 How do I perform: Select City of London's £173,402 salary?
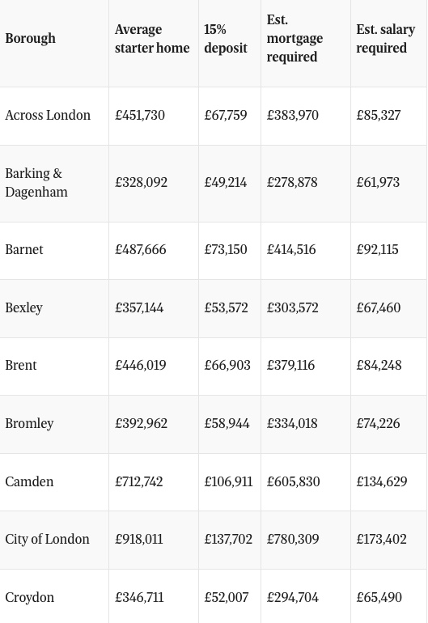382,539
